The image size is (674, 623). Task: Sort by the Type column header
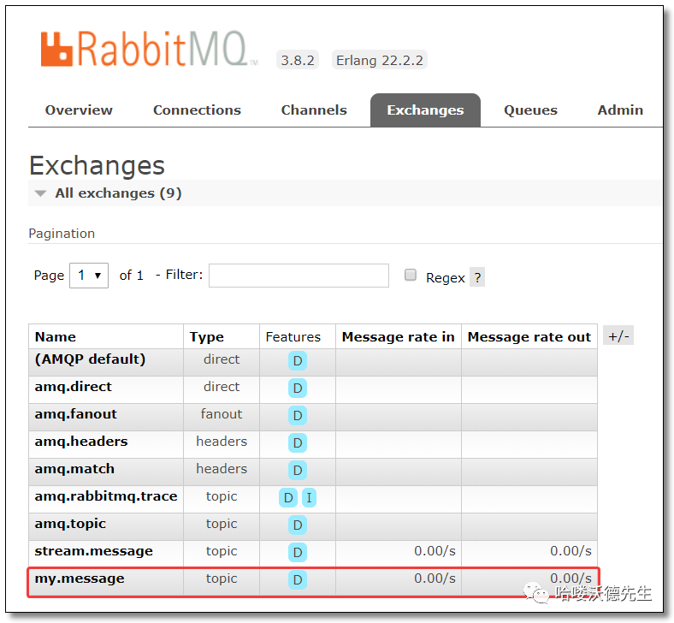[x=207, y=336]
